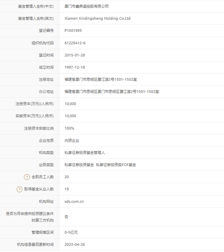Click the 企业性质 label
The width and height of the screenshot is (224, 252).
point(46,140)
